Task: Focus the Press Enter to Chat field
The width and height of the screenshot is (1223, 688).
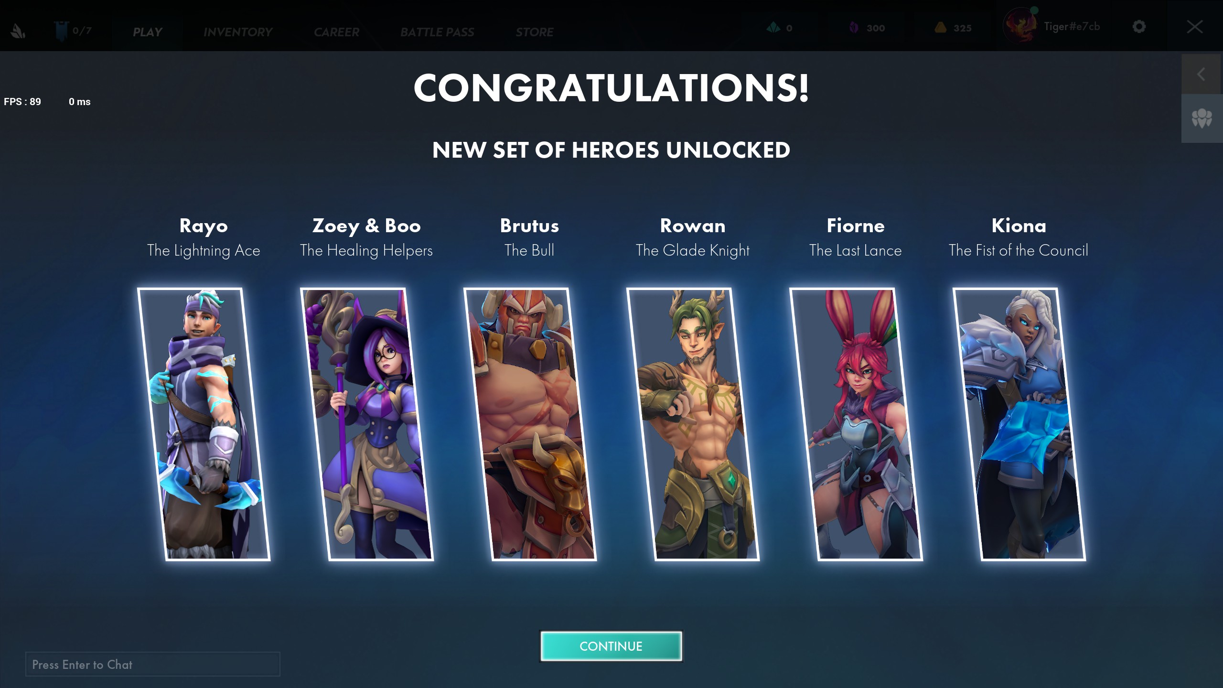Action: tap(152, 664)
